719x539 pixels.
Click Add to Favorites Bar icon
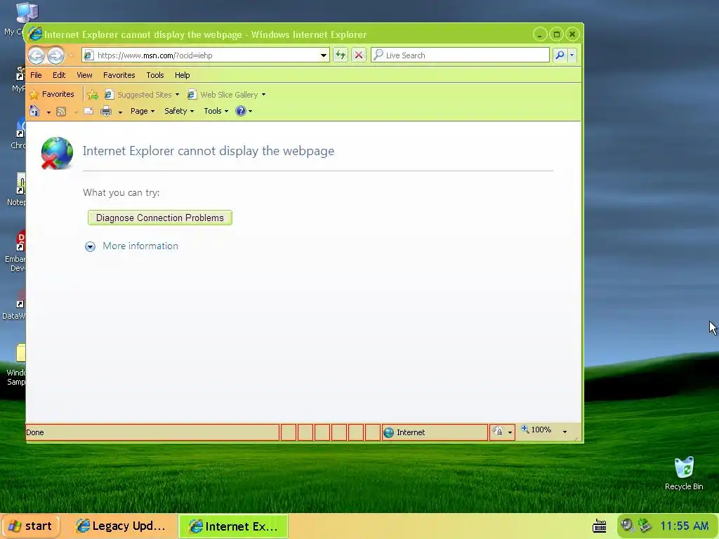pos(93,95)
